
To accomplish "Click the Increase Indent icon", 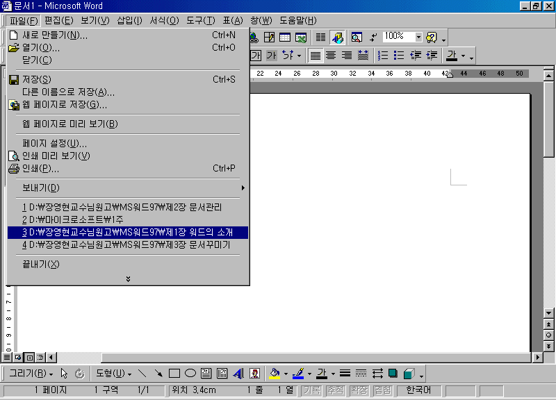I will 432,56.
